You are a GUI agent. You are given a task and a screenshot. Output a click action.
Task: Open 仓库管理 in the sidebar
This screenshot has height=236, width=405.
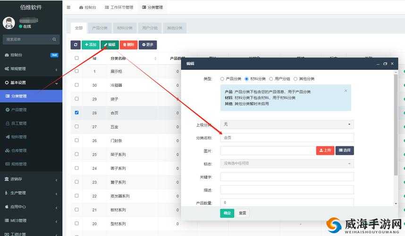19,151
